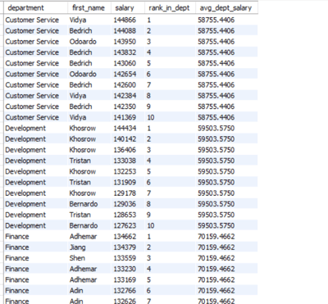Click salary value 144088
Screen dimensions: 328x304
(x=125, y=30)
